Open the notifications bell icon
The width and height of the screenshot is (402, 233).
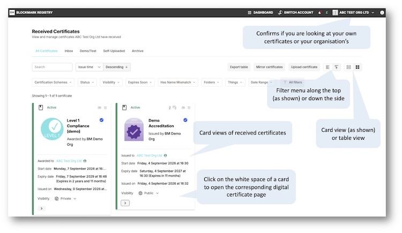pyautogui.click(x=319, y=12)
